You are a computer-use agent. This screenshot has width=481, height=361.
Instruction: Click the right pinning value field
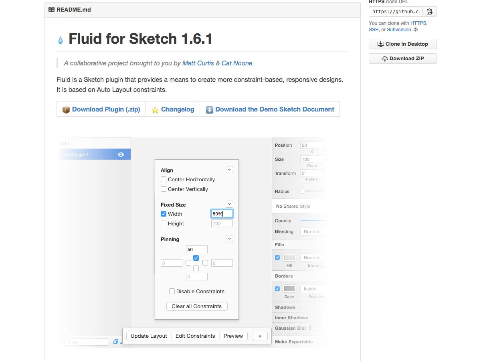[x=222, y=263]
